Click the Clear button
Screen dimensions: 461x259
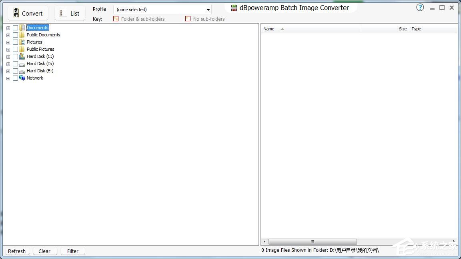click(44, 251)
